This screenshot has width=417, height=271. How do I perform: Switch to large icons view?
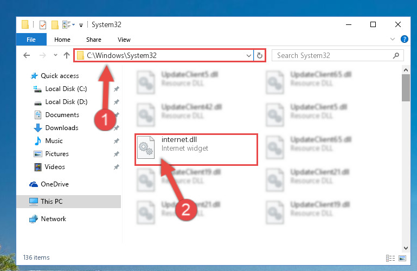[402, 258]
